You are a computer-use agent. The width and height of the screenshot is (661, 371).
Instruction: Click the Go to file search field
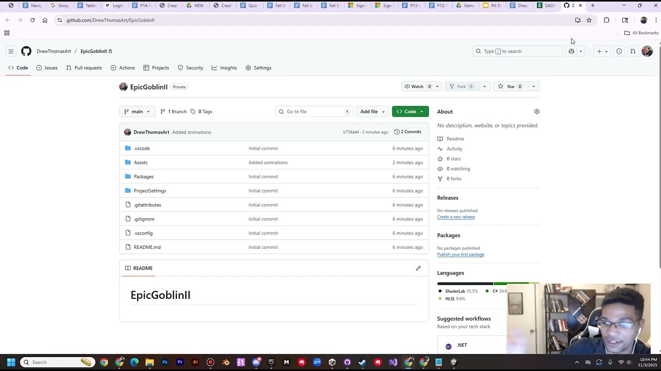point(314,111)
